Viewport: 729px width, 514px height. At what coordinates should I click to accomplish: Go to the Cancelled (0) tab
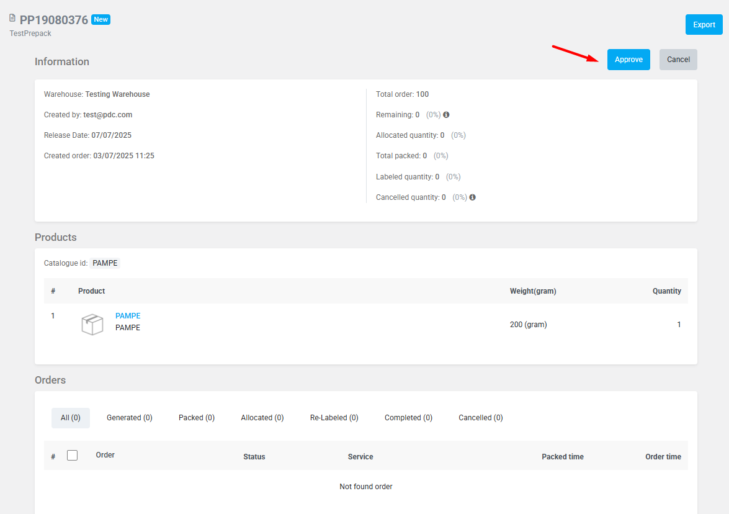pyautogui.click(x=481, y=418)
